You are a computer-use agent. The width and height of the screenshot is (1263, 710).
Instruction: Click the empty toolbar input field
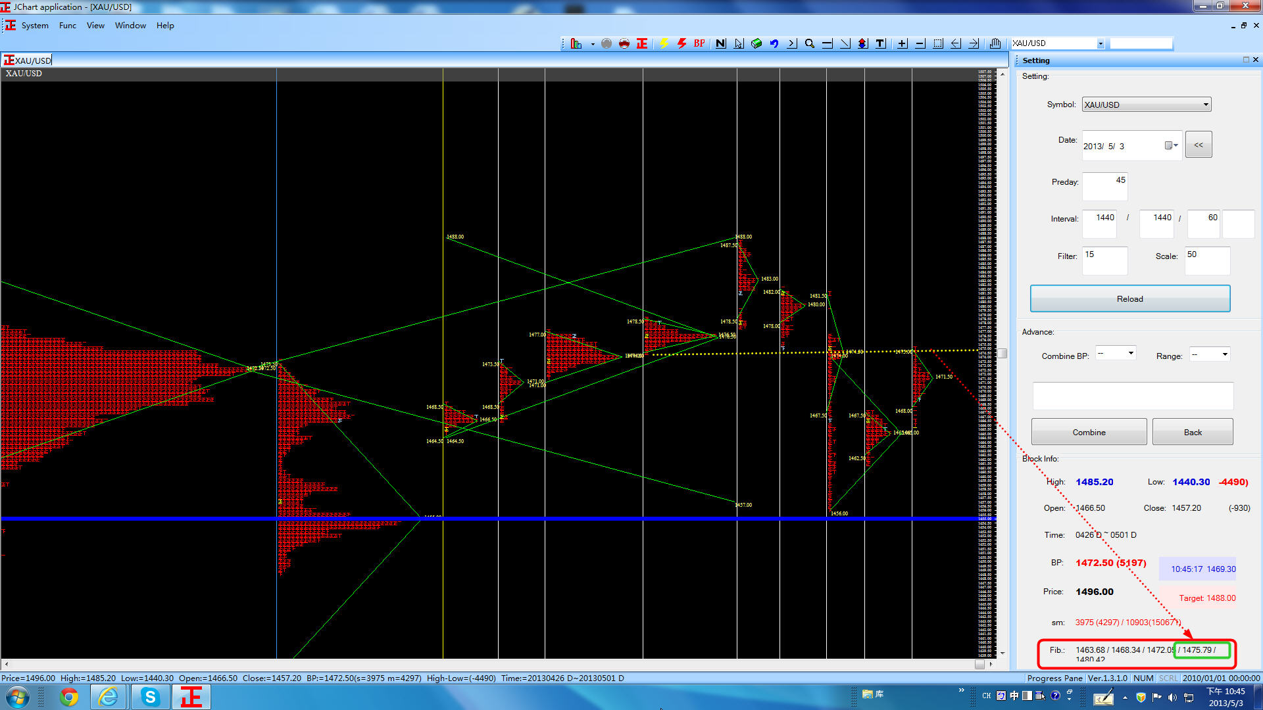point(1141,43)
